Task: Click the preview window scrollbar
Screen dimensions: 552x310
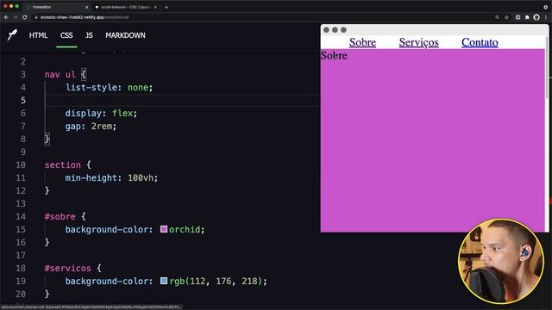Action: tap(547, 67)
